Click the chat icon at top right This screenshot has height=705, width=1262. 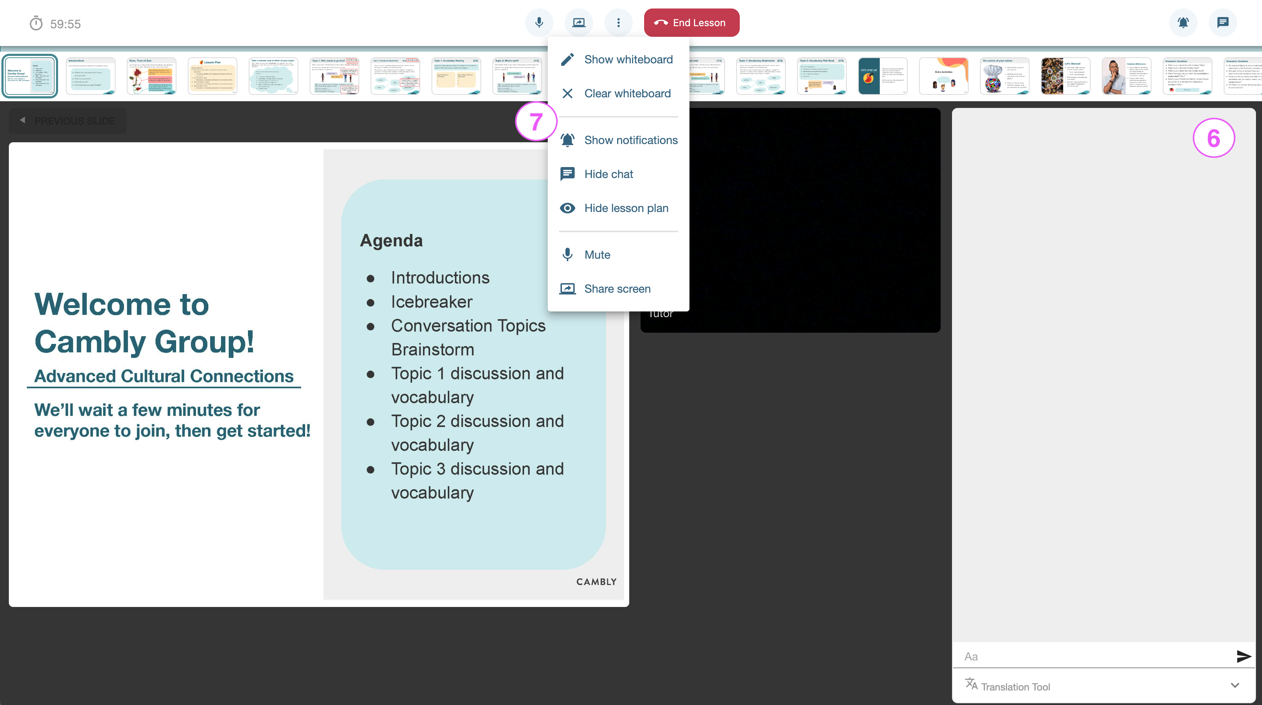click(1223, 23)
